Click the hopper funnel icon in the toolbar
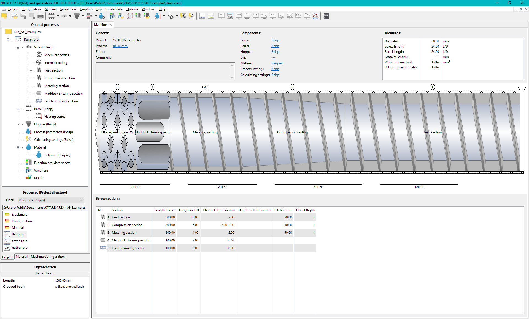Image resolution: width=529 pixels, height=319 pixels. point(77,16)
